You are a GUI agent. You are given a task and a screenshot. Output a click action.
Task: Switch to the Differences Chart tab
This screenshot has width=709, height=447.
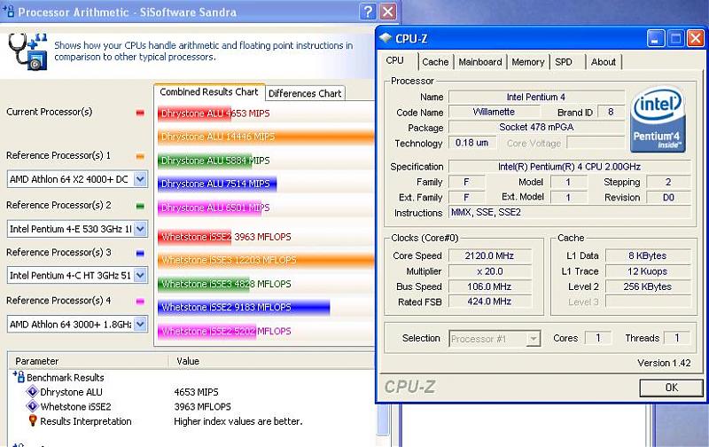305,93
